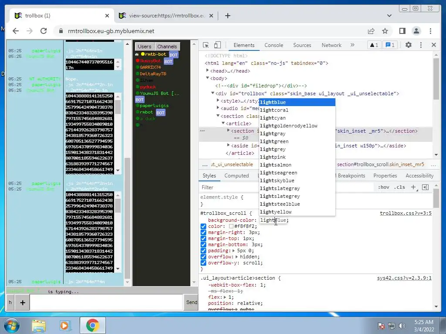446x334 pixels.
Task: Switch to the Sources tab
Action: pos(302,45)
